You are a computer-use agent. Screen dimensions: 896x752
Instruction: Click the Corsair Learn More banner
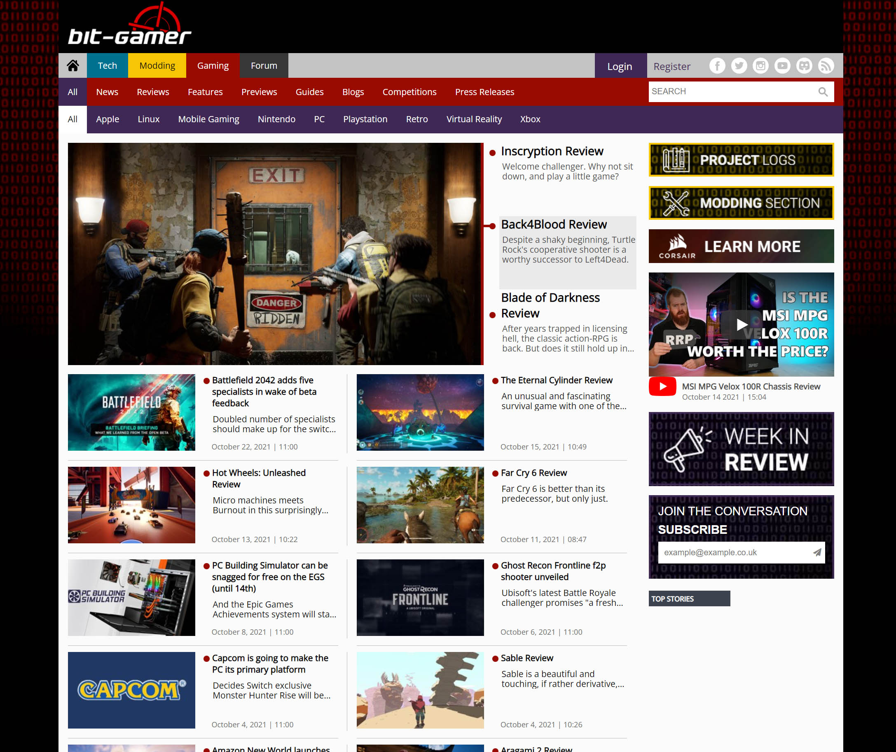click(742, 246)
